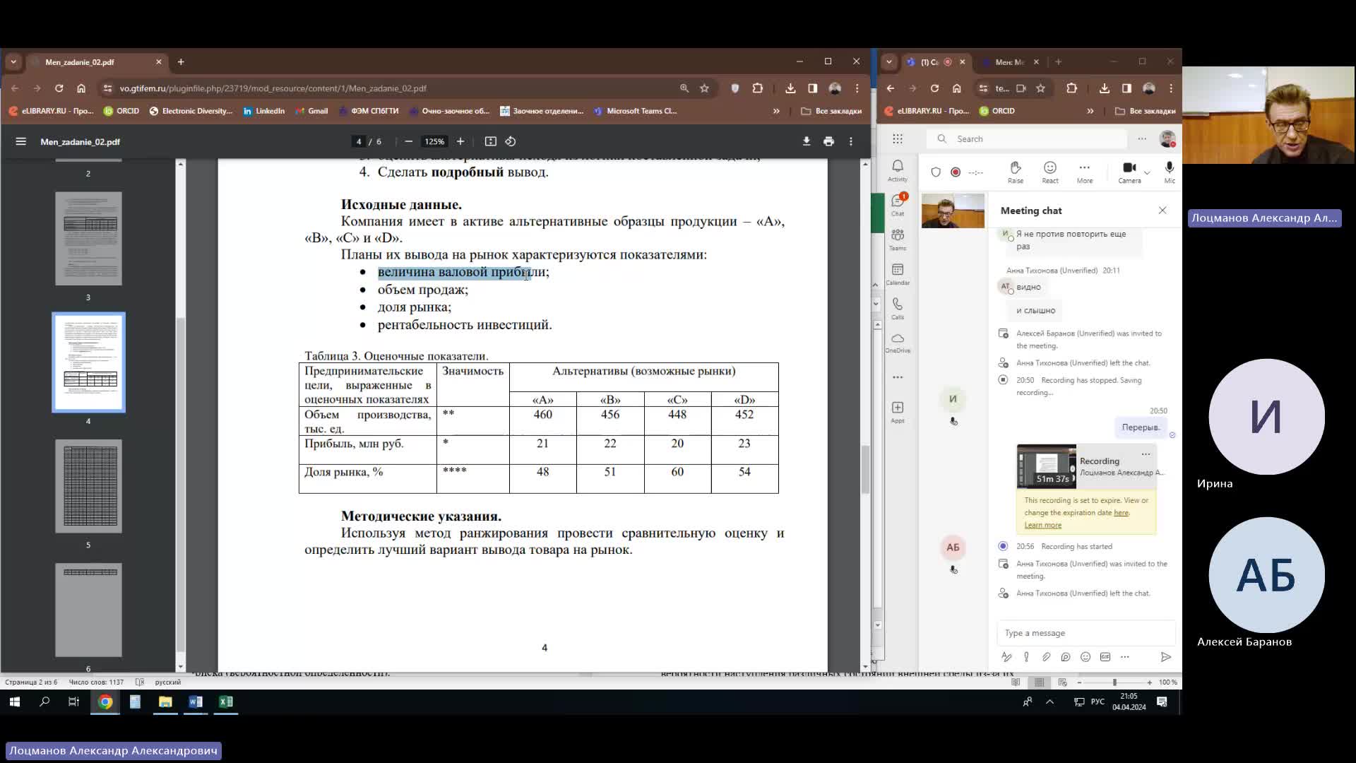Show hidden system tray icons
The height and width of the screenshot is (763, 1356).
pyautogui.click(x=1049, y=702)
